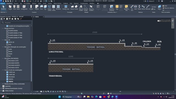This screenshot has width=176, height=99.
Task: Switch to the Anotar ribbon tab
Action: [45, 3]
